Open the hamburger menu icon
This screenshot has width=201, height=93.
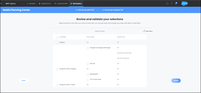[x=1, y=4]
